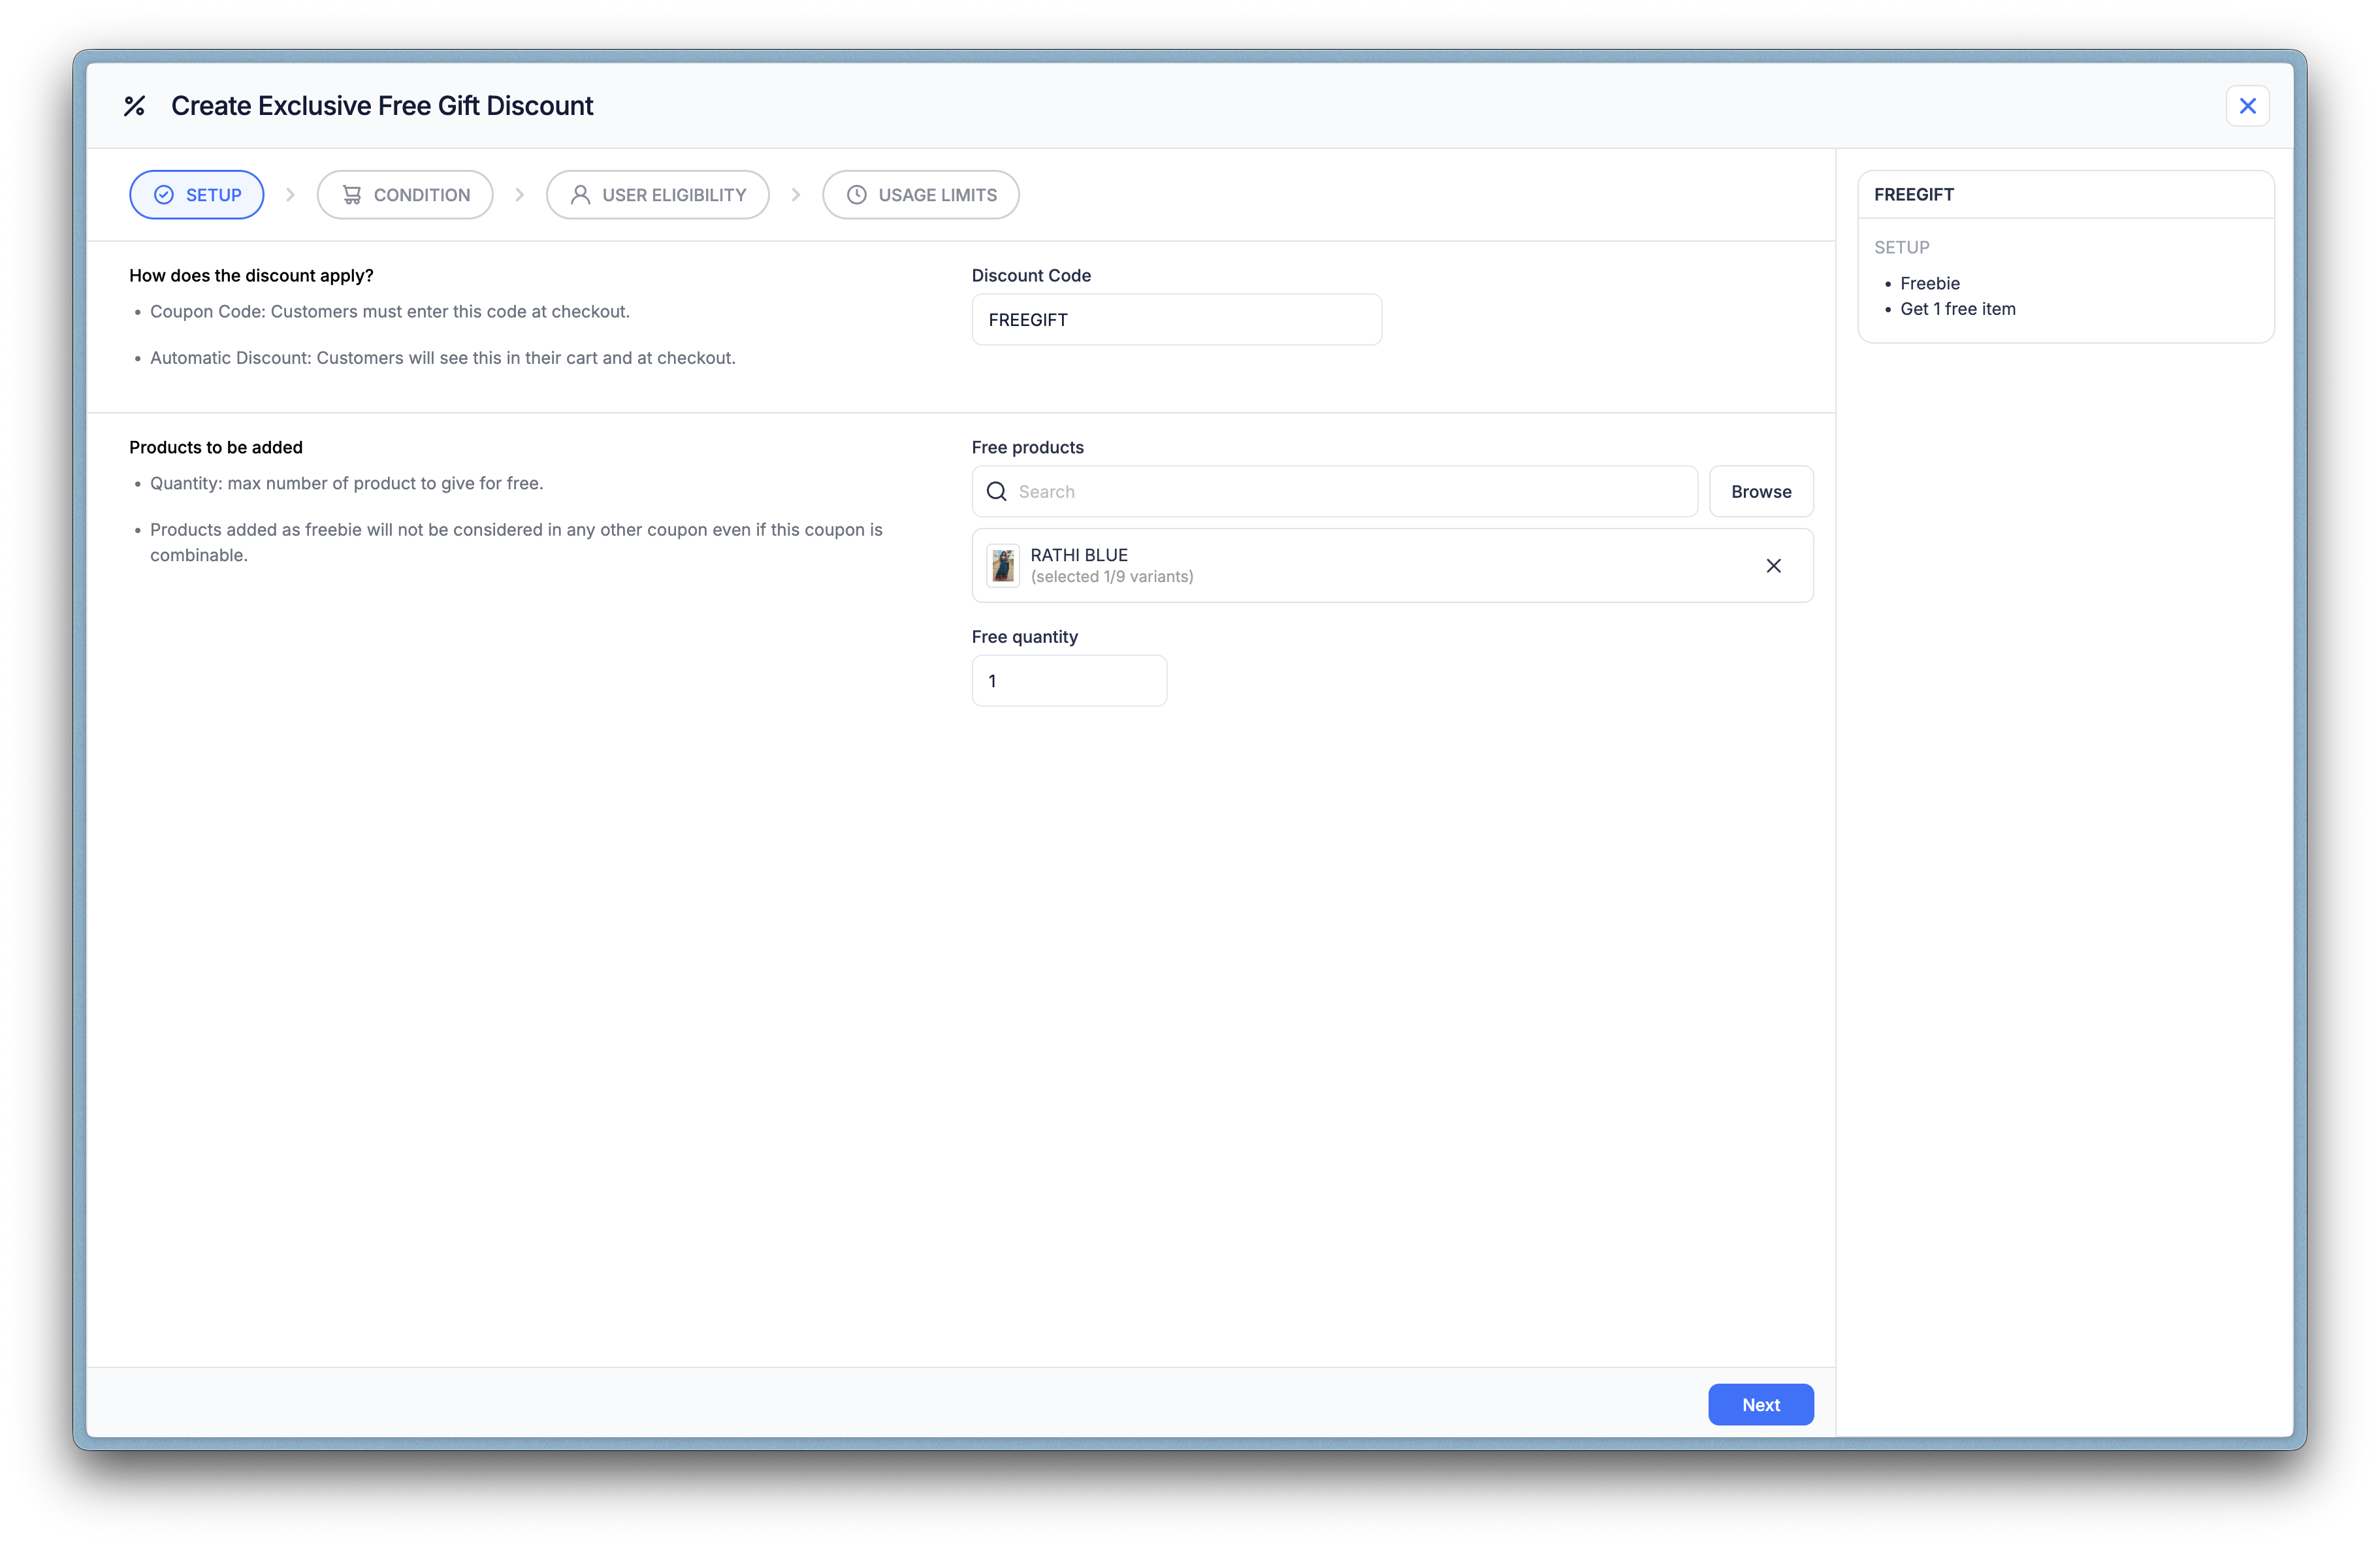Viewport: 2380px width, 1547px height.
Task: Click the clock icon in USAGE LIMITS step
Action: (857, 195)
